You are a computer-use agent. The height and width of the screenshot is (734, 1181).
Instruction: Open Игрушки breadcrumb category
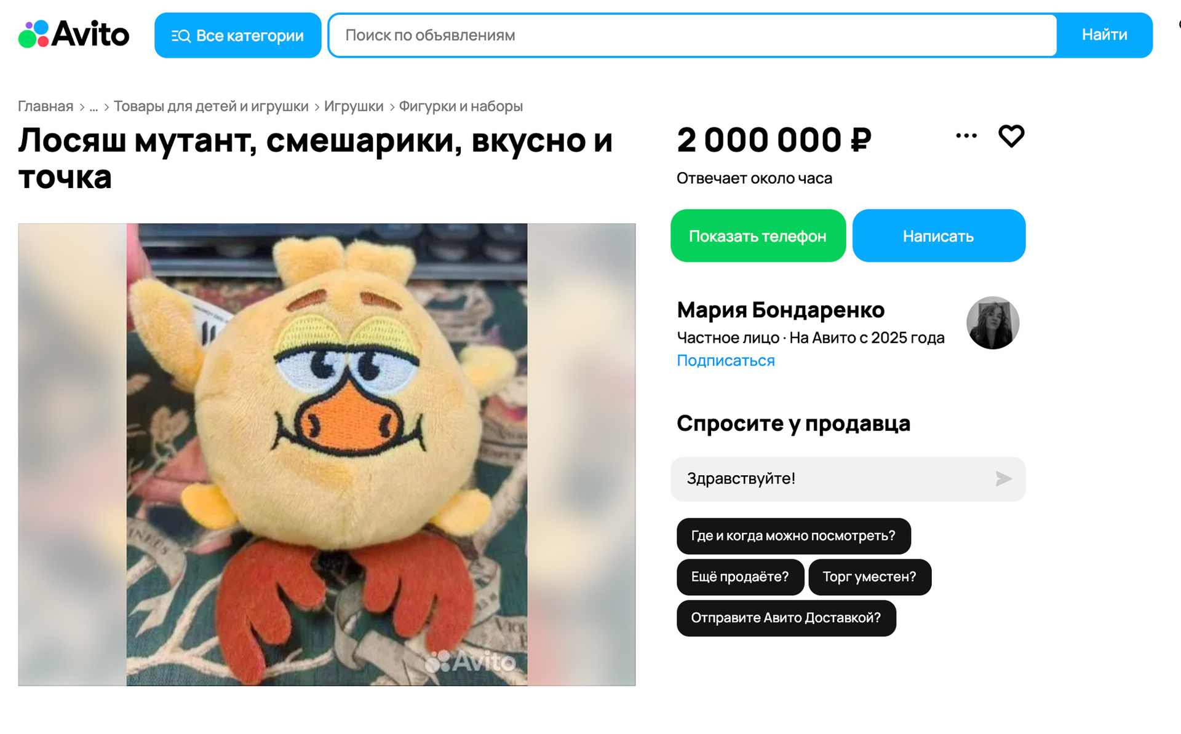point(354,106)
